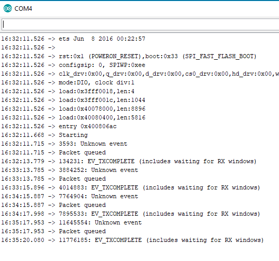Click the 'load:0x40080400,len:5816' line
The height and width of the screenshot is (261, 279).
73,117
